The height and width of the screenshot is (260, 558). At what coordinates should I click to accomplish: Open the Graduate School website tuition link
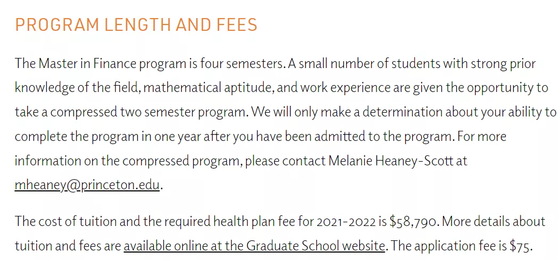coord(254,246)
